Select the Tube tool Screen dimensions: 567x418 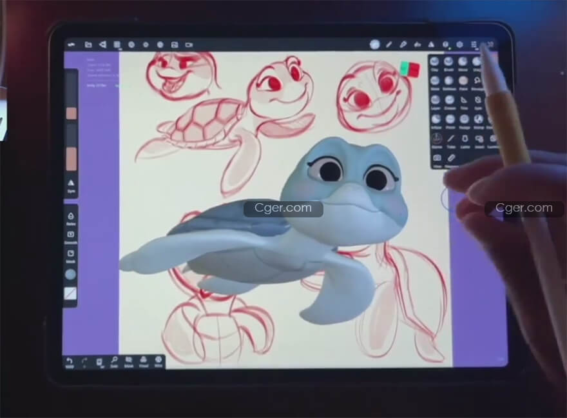point(451,141)
